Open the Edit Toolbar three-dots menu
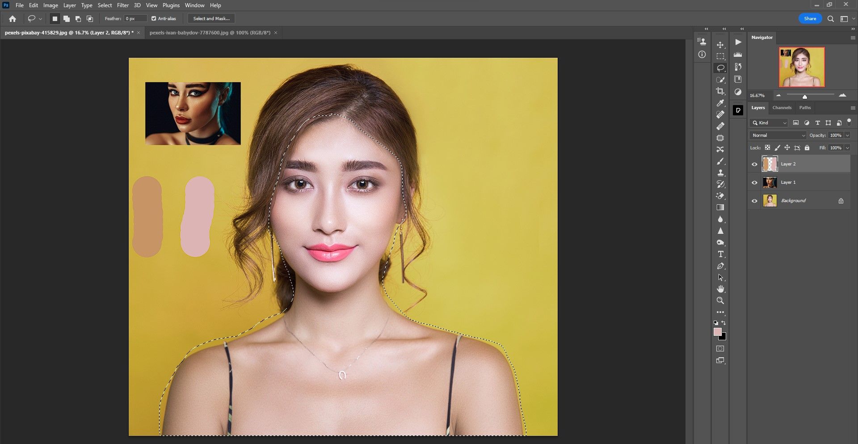Image resolution: width=858 pixels, height=444 pixels. (720, 312)
